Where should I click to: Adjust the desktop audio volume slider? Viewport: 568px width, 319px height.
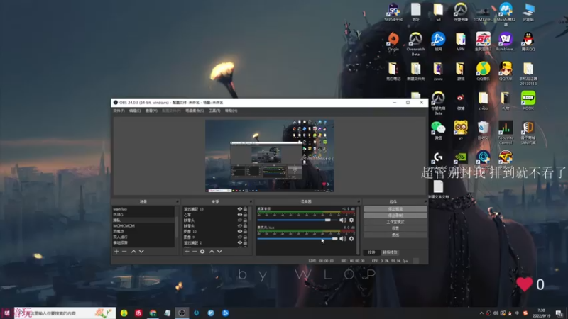click(x=297, y=220)
